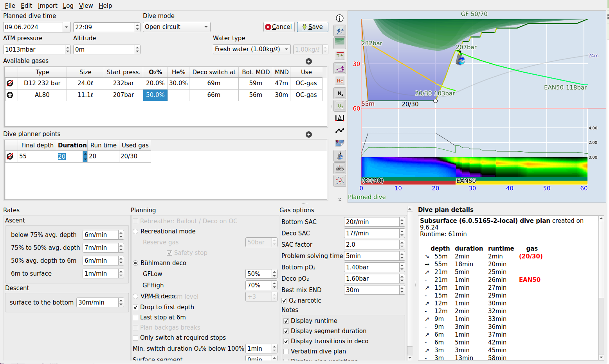Toggle the gas MOD display icon
Viewport: 609px width, 364px height.
click(339, 168)
